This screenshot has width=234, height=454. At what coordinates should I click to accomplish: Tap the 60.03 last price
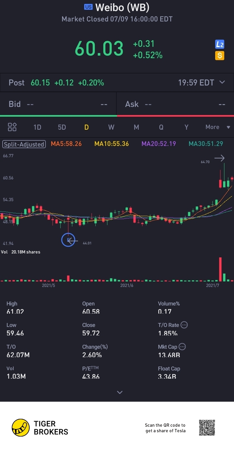pos(99,49)
